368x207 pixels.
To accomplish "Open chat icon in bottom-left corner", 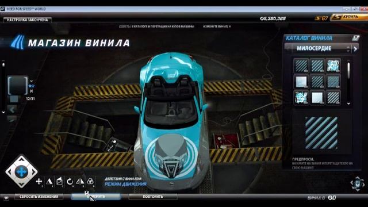I will coord(6,198).
